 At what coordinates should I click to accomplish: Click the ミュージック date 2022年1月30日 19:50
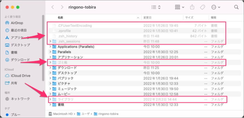[161, 89]
